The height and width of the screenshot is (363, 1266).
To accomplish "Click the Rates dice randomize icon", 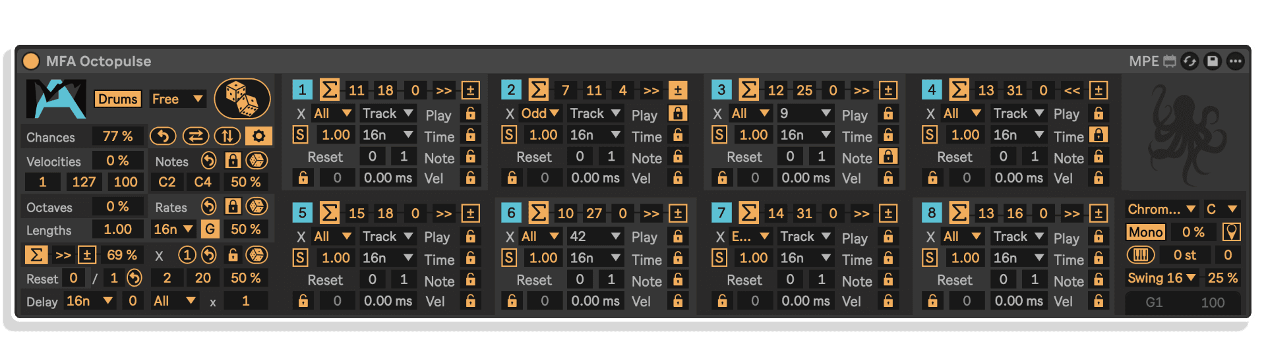I will pyautogui.click(x=256, y=206).
